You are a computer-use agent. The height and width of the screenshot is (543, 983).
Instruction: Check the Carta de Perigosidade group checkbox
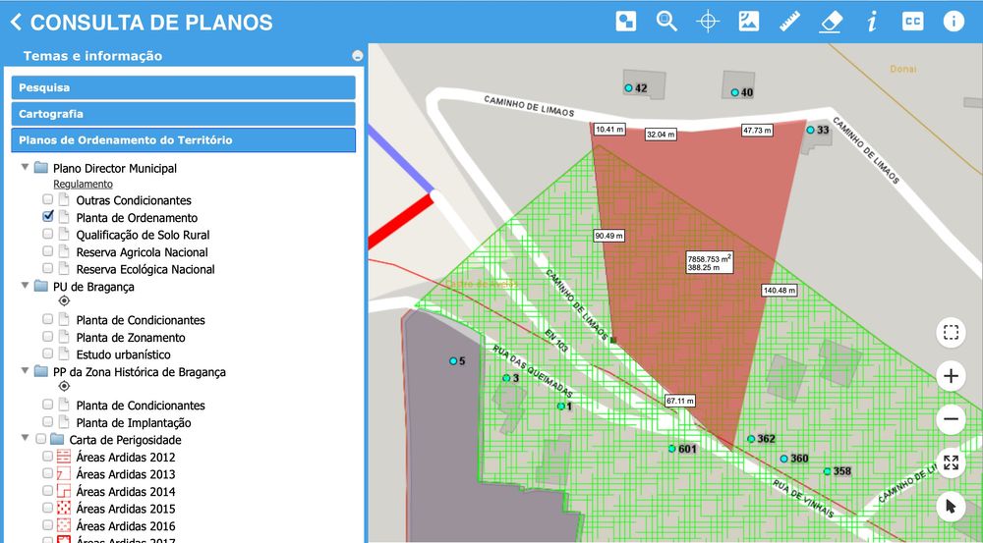point(40,439)
